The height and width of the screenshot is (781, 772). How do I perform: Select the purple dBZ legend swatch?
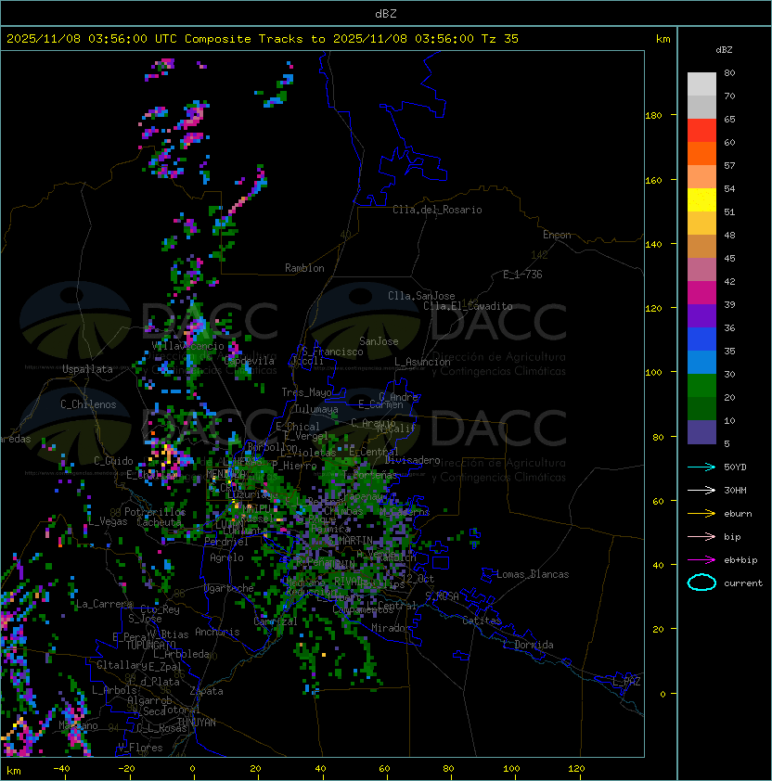pos(701,316)
